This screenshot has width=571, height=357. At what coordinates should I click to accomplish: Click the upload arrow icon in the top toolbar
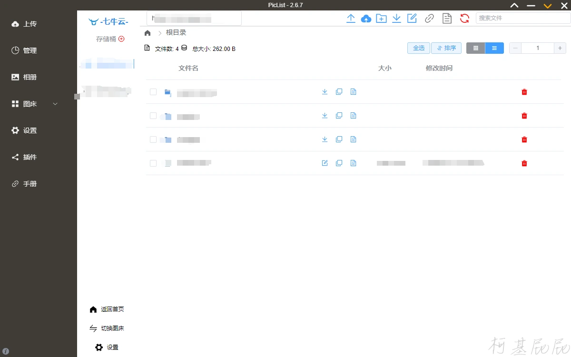(351, 19)
